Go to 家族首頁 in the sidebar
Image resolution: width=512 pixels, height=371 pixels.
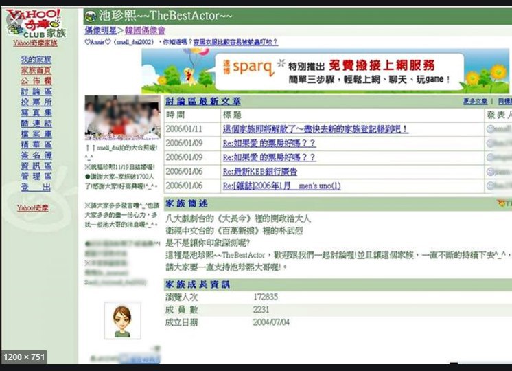[x=36, y=70]
